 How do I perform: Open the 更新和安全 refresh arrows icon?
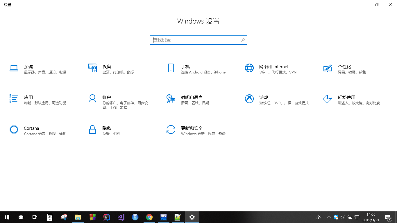click(171, 130)
